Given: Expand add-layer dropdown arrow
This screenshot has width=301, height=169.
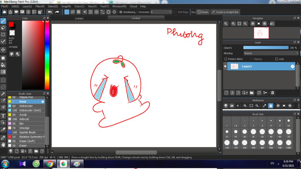Looking at the screenshot, I should coord(247,93).
